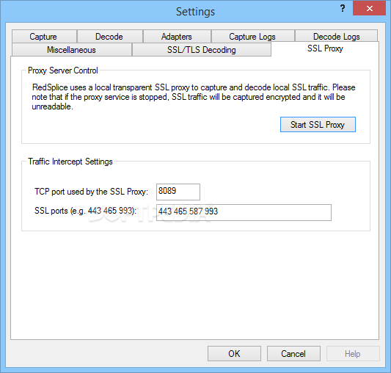Open the SSL/TLS Decoding tab
This screenshot has width=391, height=373.
tap(202, 50)
